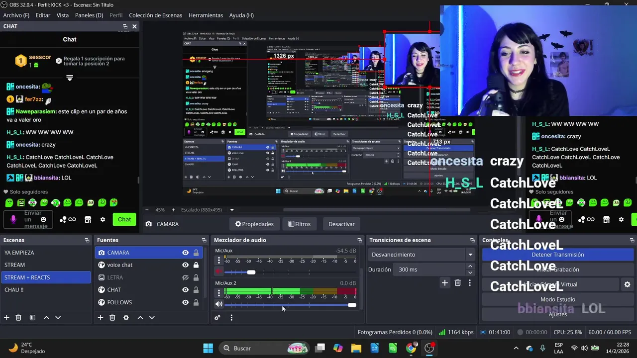637x358 pixels.
Task: Open source properties gear in Fuentes toolbar
Action: (x=126, y=317)
